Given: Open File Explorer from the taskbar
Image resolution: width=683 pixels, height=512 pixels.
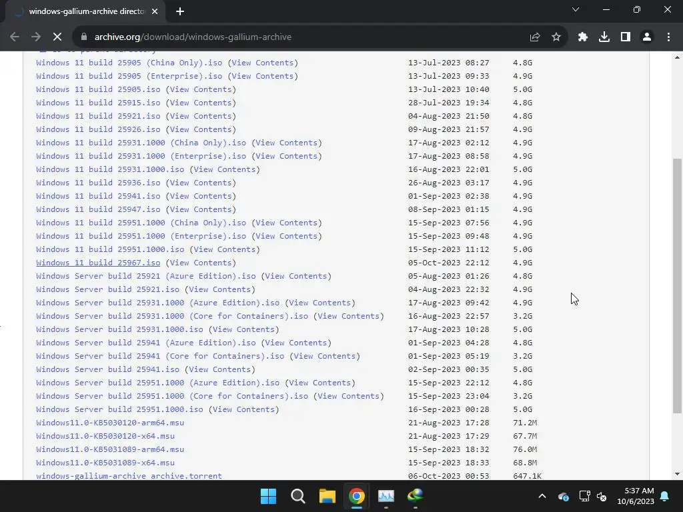Looking at the screenshot, I should [327, 496].
